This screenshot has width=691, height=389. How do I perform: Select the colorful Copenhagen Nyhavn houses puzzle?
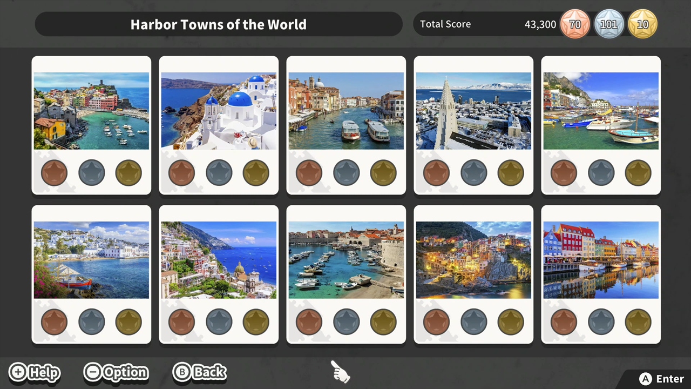click(x=601, y=260)
